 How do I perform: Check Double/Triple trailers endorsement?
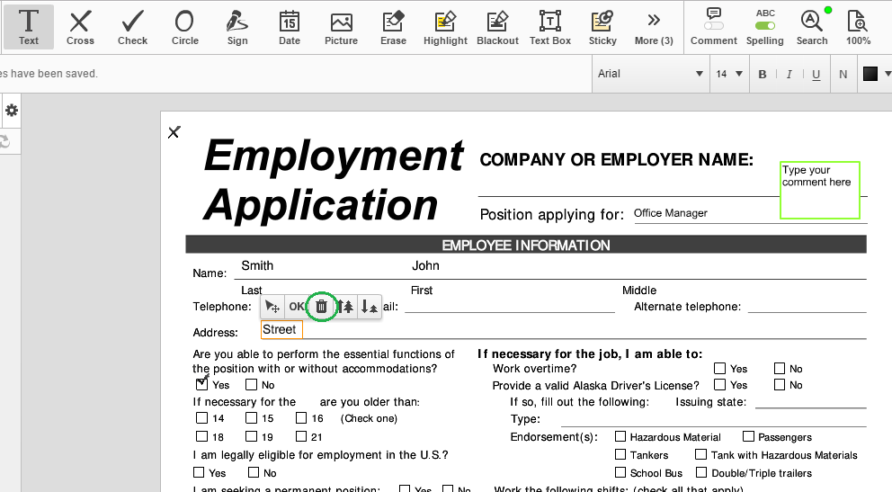701,472
